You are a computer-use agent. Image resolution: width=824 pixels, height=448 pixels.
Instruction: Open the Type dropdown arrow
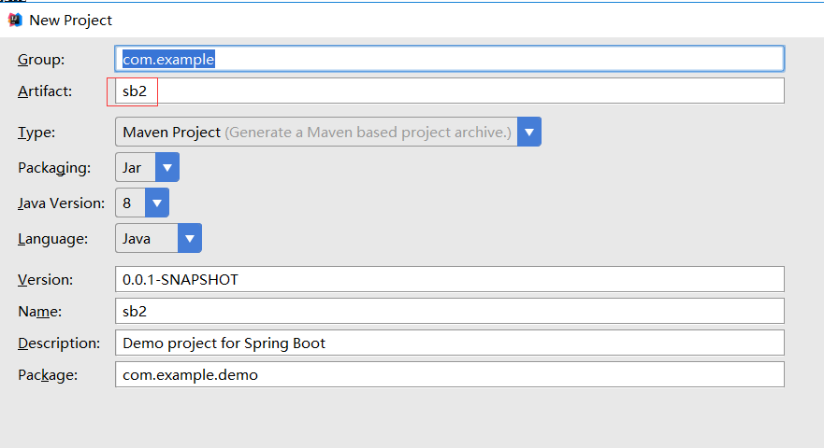[529, 132]
